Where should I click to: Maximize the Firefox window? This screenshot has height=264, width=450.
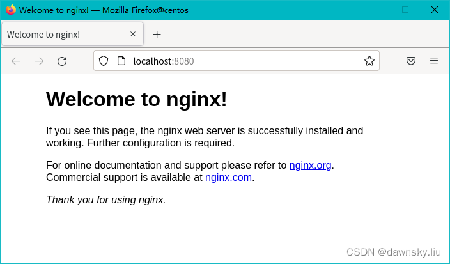[405, 10]
